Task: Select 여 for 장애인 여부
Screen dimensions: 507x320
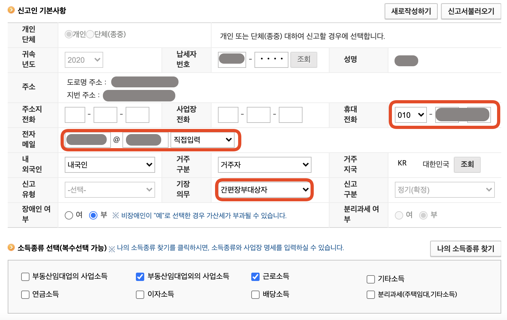Action: coord(69,215)
